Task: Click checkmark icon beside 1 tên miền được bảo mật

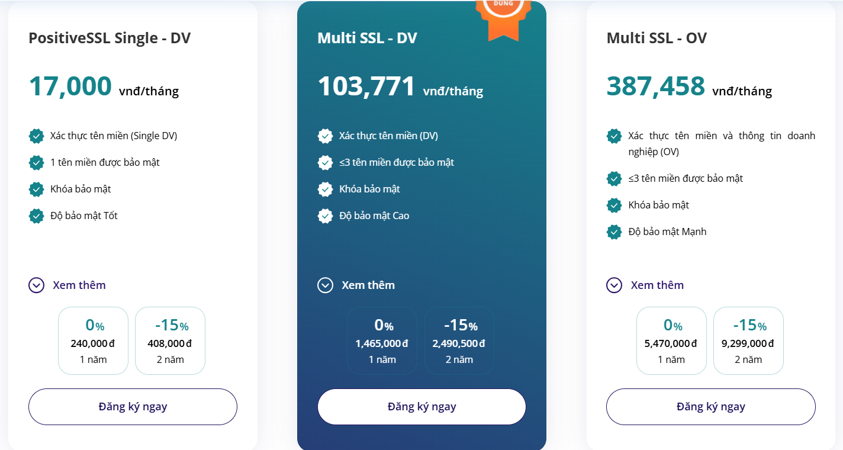Action: coord(37,163)
